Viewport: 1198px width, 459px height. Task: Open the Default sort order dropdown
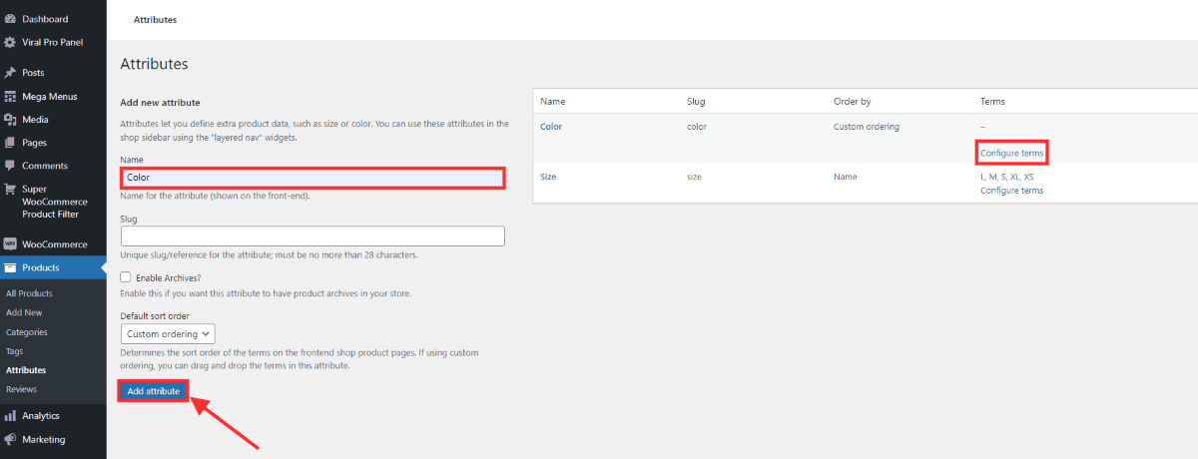click(x=168, y=334)
